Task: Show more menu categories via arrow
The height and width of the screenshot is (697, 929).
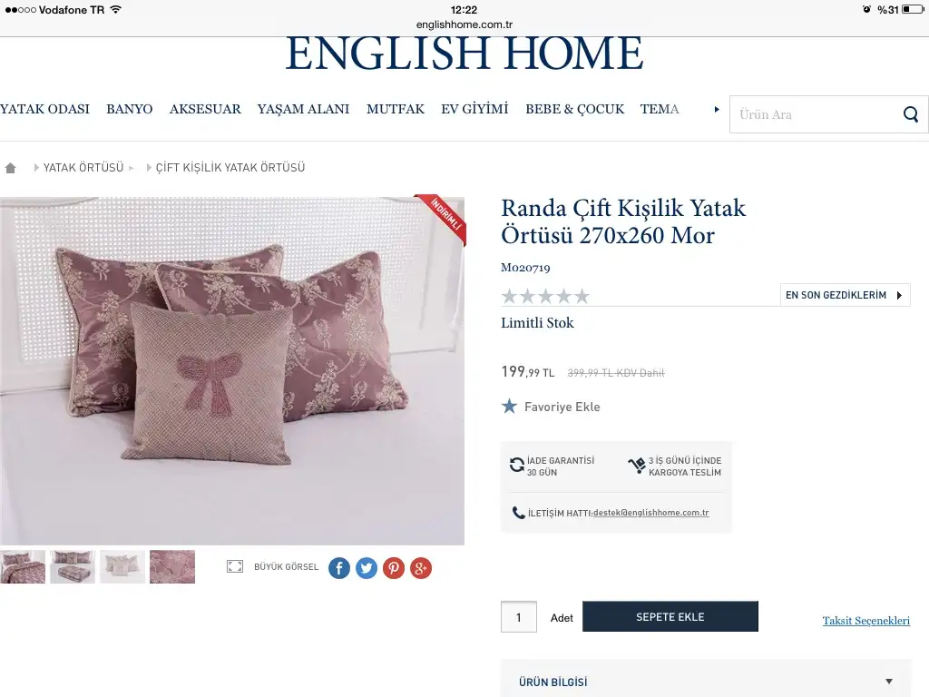Action: click(x=717, y=109)
